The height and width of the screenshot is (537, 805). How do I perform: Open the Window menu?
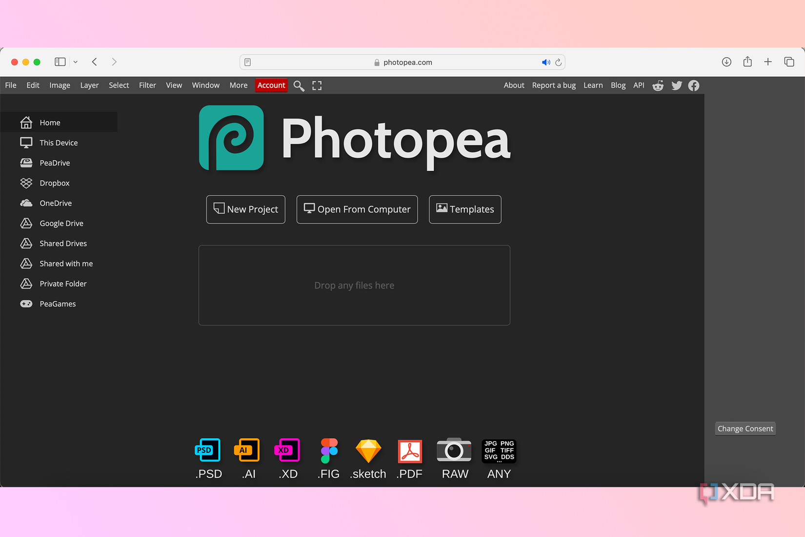[x=205, y=85]
